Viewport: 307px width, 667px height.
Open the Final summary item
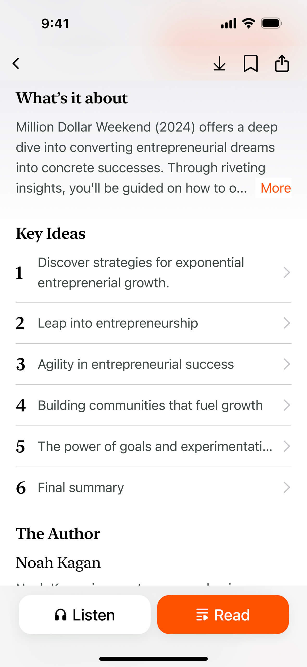click(81, 487)
